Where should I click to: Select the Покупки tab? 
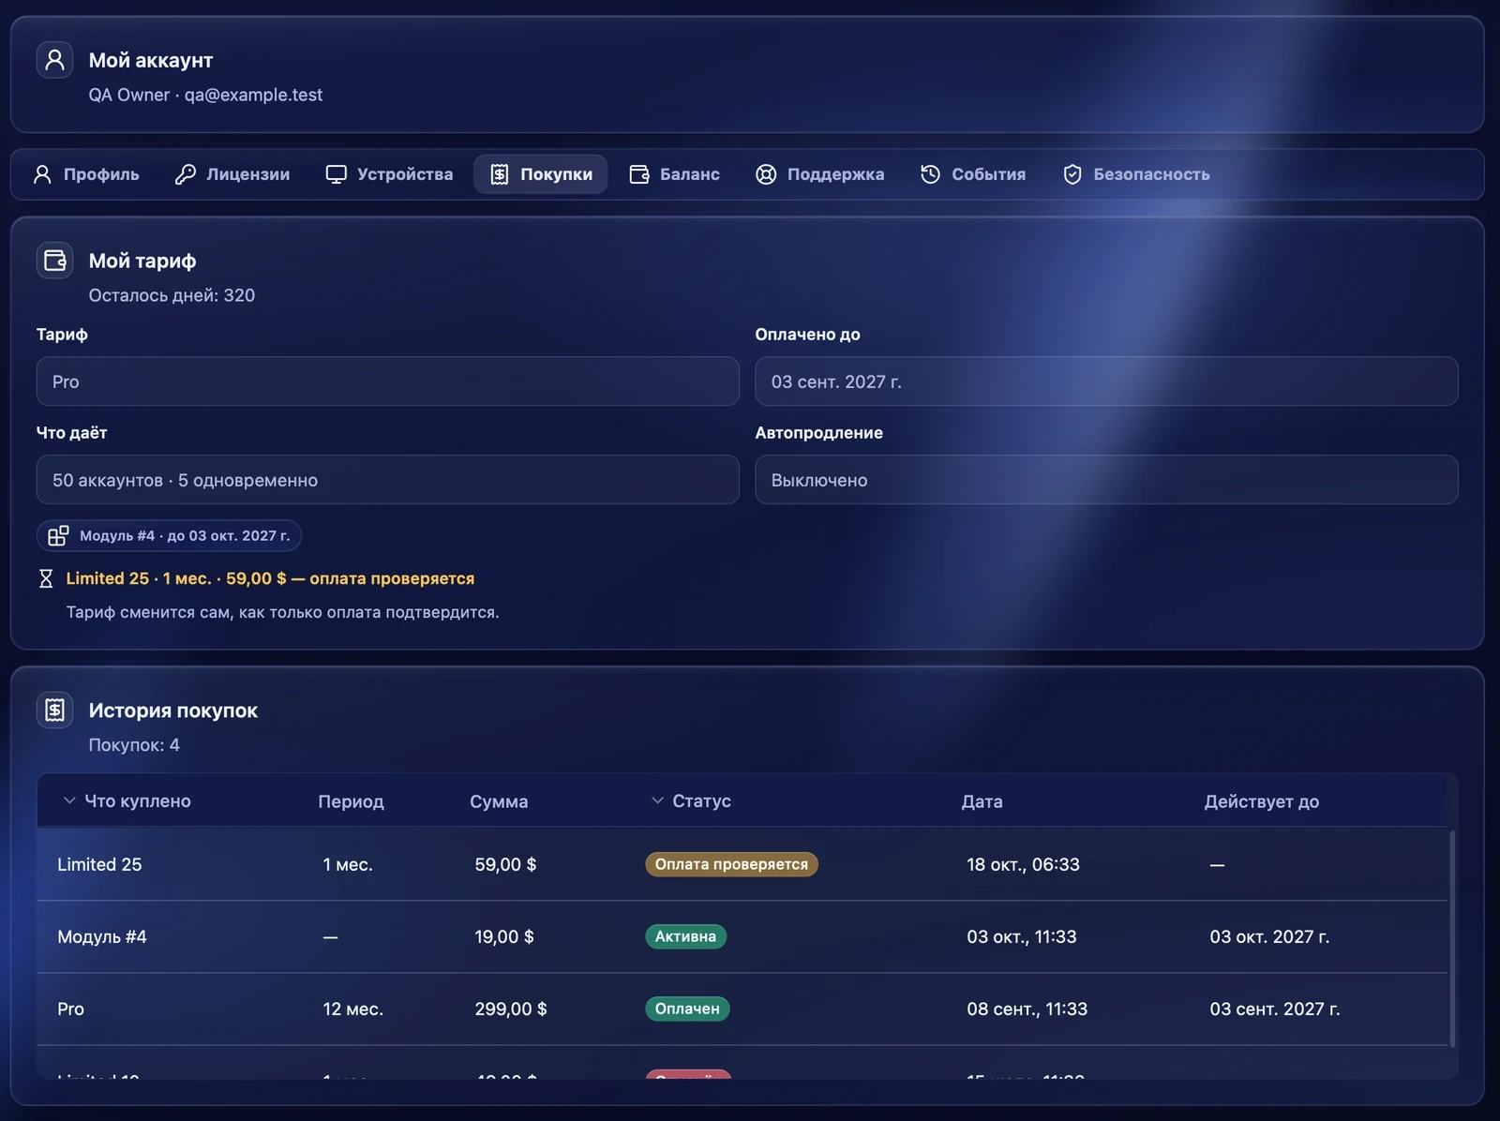[541, 174]
